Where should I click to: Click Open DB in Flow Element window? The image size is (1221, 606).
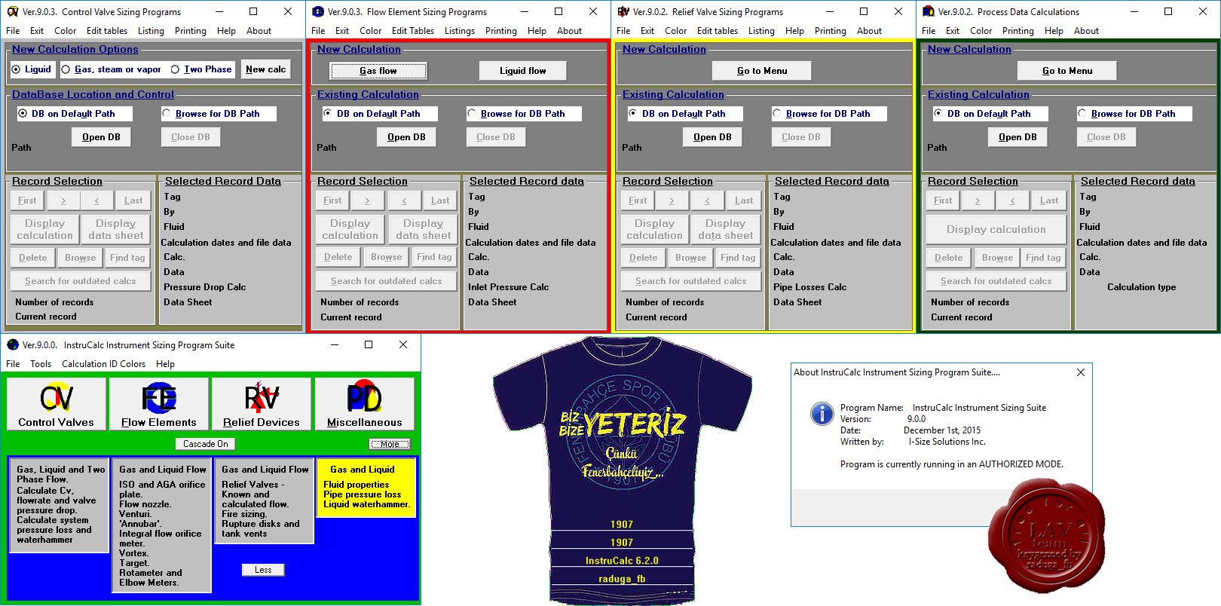[x=406, y=137]
